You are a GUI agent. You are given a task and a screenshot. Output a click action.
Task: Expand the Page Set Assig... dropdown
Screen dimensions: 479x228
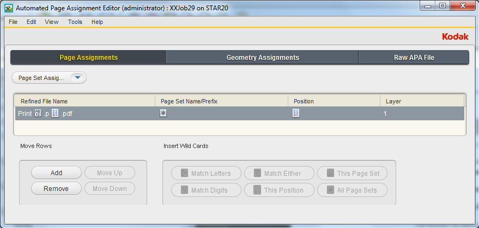77,78
